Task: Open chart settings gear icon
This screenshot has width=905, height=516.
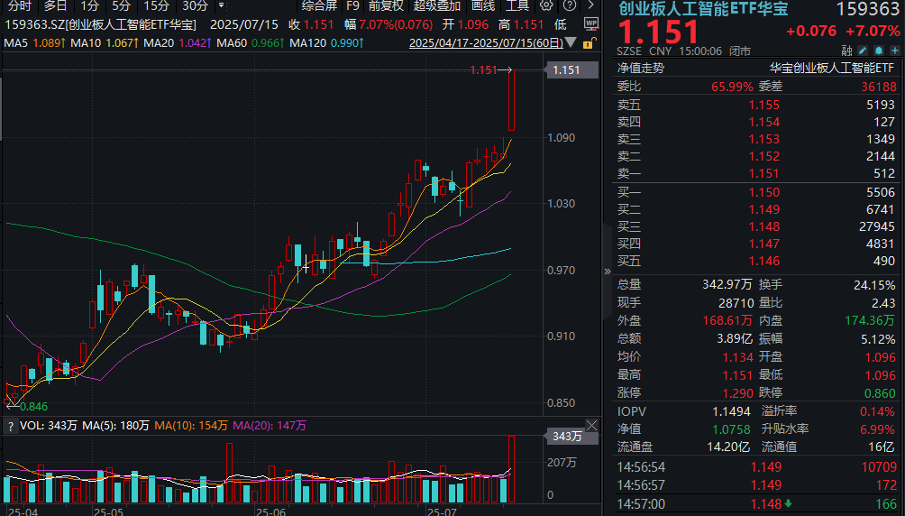Action: [x=546, y=5]
